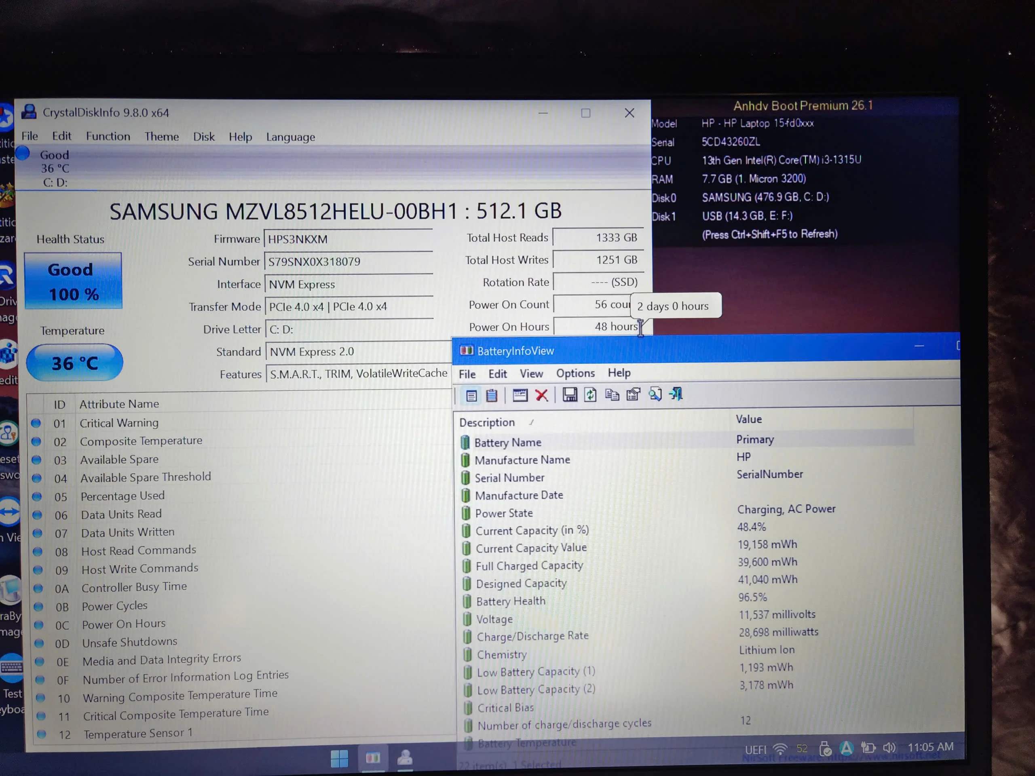
Task: Open the Windows Start menu on the taskbar
Action: pyautogui.click(x=339, y=758)
